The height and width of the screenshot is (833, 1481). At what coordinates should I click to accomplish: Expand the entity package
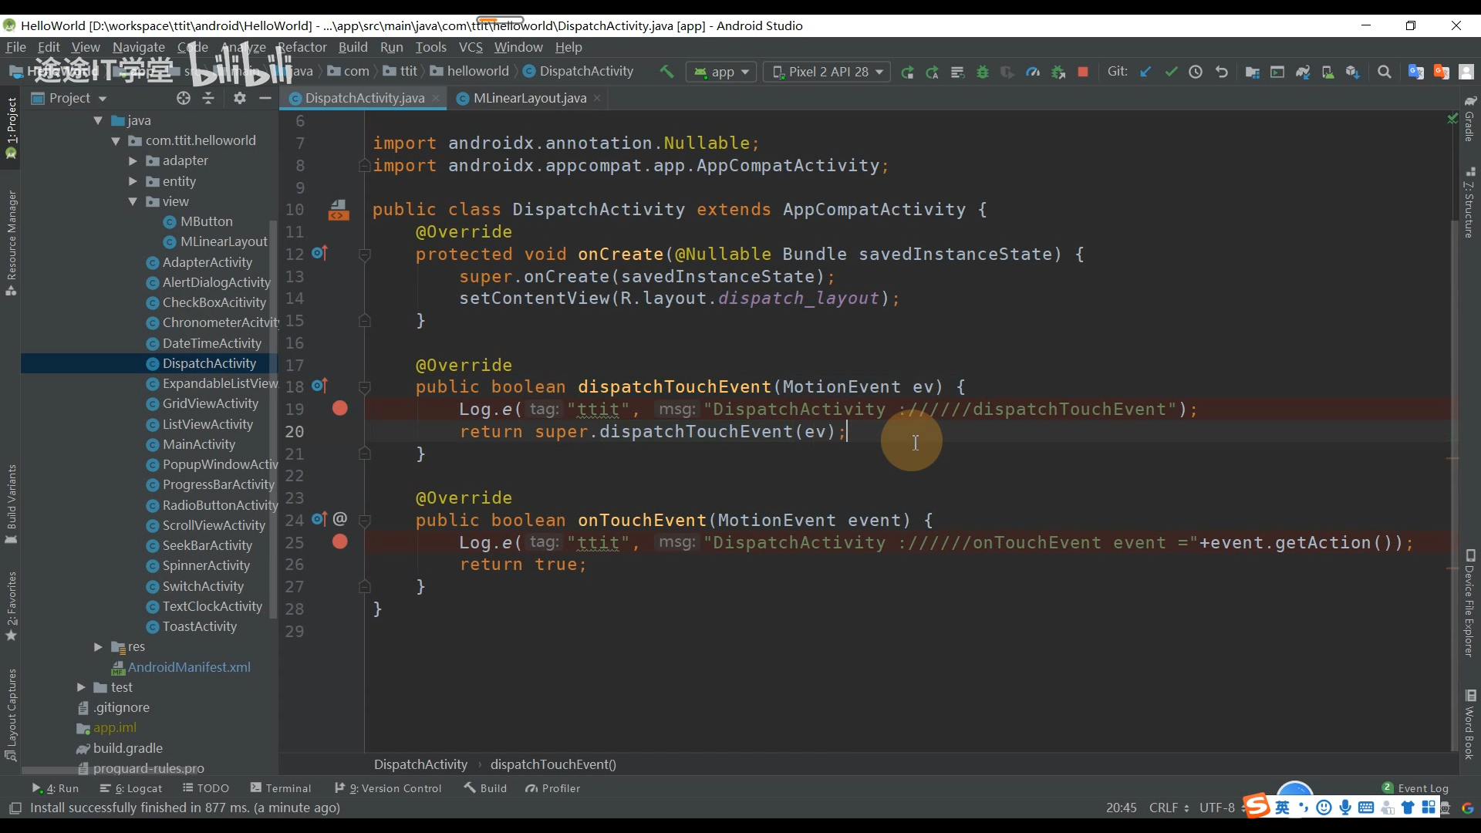click(133, 181)
